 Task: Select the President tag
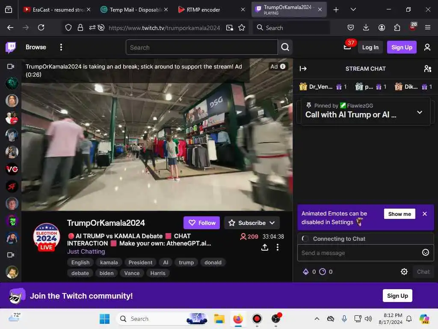point(140,263)
